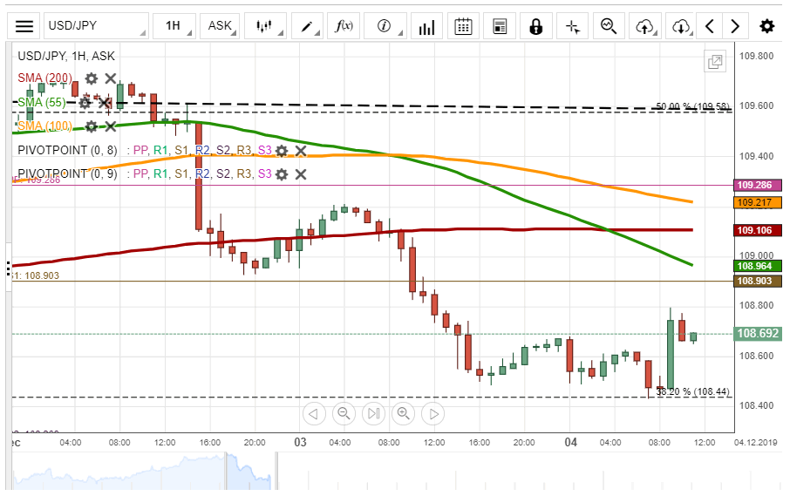Open the hamburger main menu
Screen dimensions: 790x496
(x=24, y=26)
